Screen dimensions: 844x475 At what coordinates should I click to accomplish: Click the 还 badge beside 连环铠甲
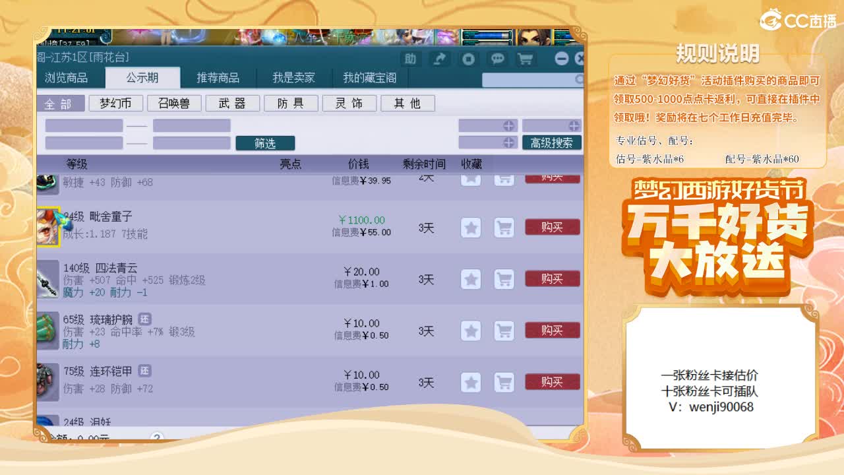point(144,371)
